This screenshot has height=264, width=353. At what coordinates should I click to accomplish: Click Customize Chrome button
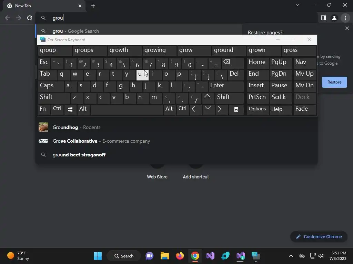pyautogui.click(x=319, y=236)
